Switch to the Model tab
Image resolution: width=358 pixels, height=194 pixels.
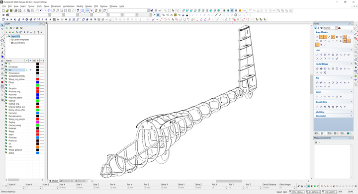[54, 181]
